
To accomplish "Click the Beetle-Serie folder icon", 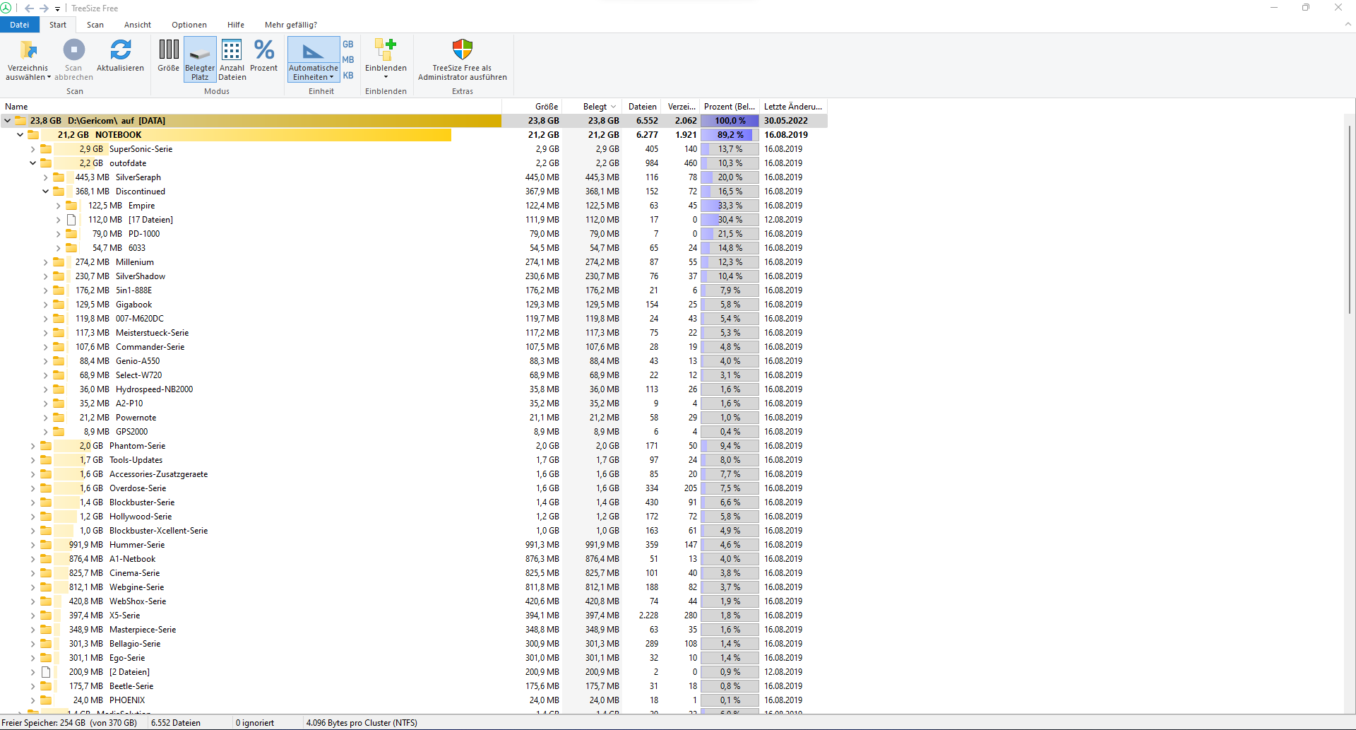I will pos(46,685).
